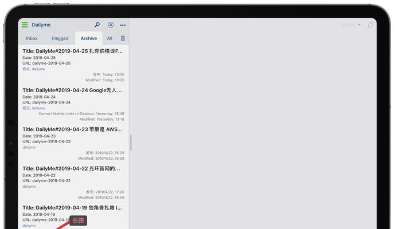The height and width of the screenshot is (229, 395).
Task: Open the three-dots more options icon
Action: tap(123, 25)
